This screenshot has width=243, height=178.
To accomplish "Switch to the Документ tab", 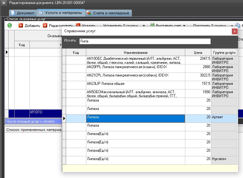I will tap(25, 13).
